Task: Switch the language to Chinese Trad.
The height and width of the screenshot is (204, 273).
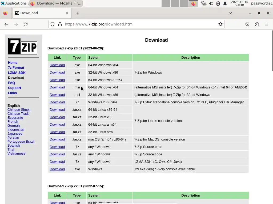Action: [x=18, y=114]
